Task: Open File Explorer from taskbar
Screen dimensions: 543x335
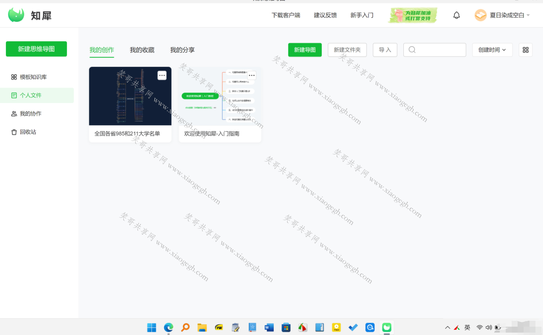Action: [202, 327]
